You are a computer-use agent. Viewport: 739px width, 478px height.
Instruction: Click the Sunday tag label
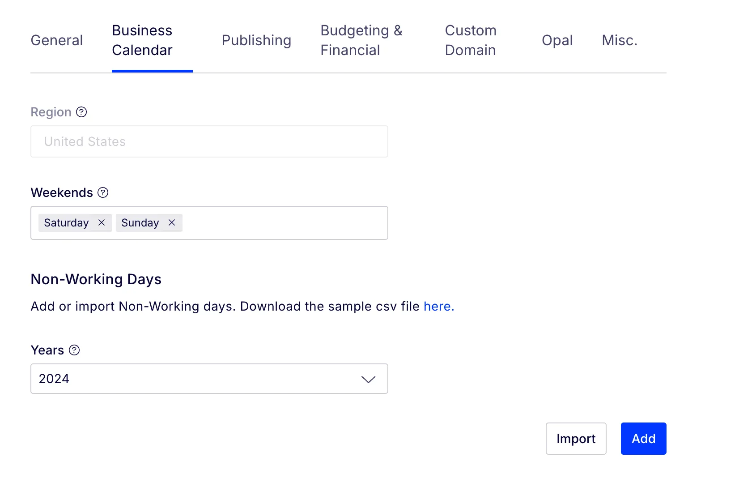pos(140,222)
